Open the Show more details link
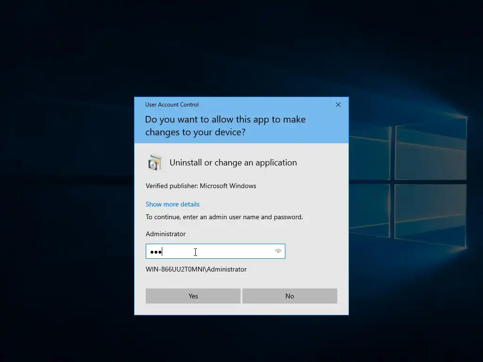This screenshot has height=362, width=483. click(173, 204)
